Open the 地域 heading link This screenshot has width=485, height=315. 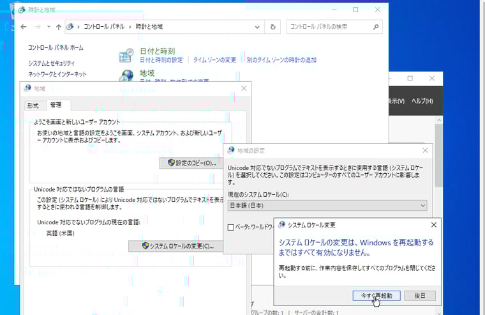147,73
